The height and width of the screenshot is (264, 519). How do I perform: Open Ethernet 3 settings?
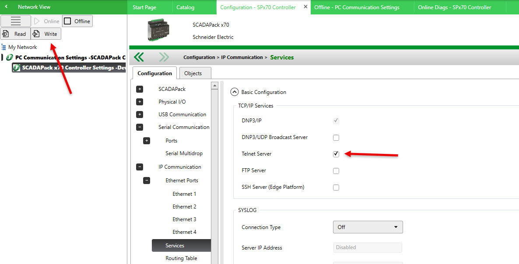184,219
